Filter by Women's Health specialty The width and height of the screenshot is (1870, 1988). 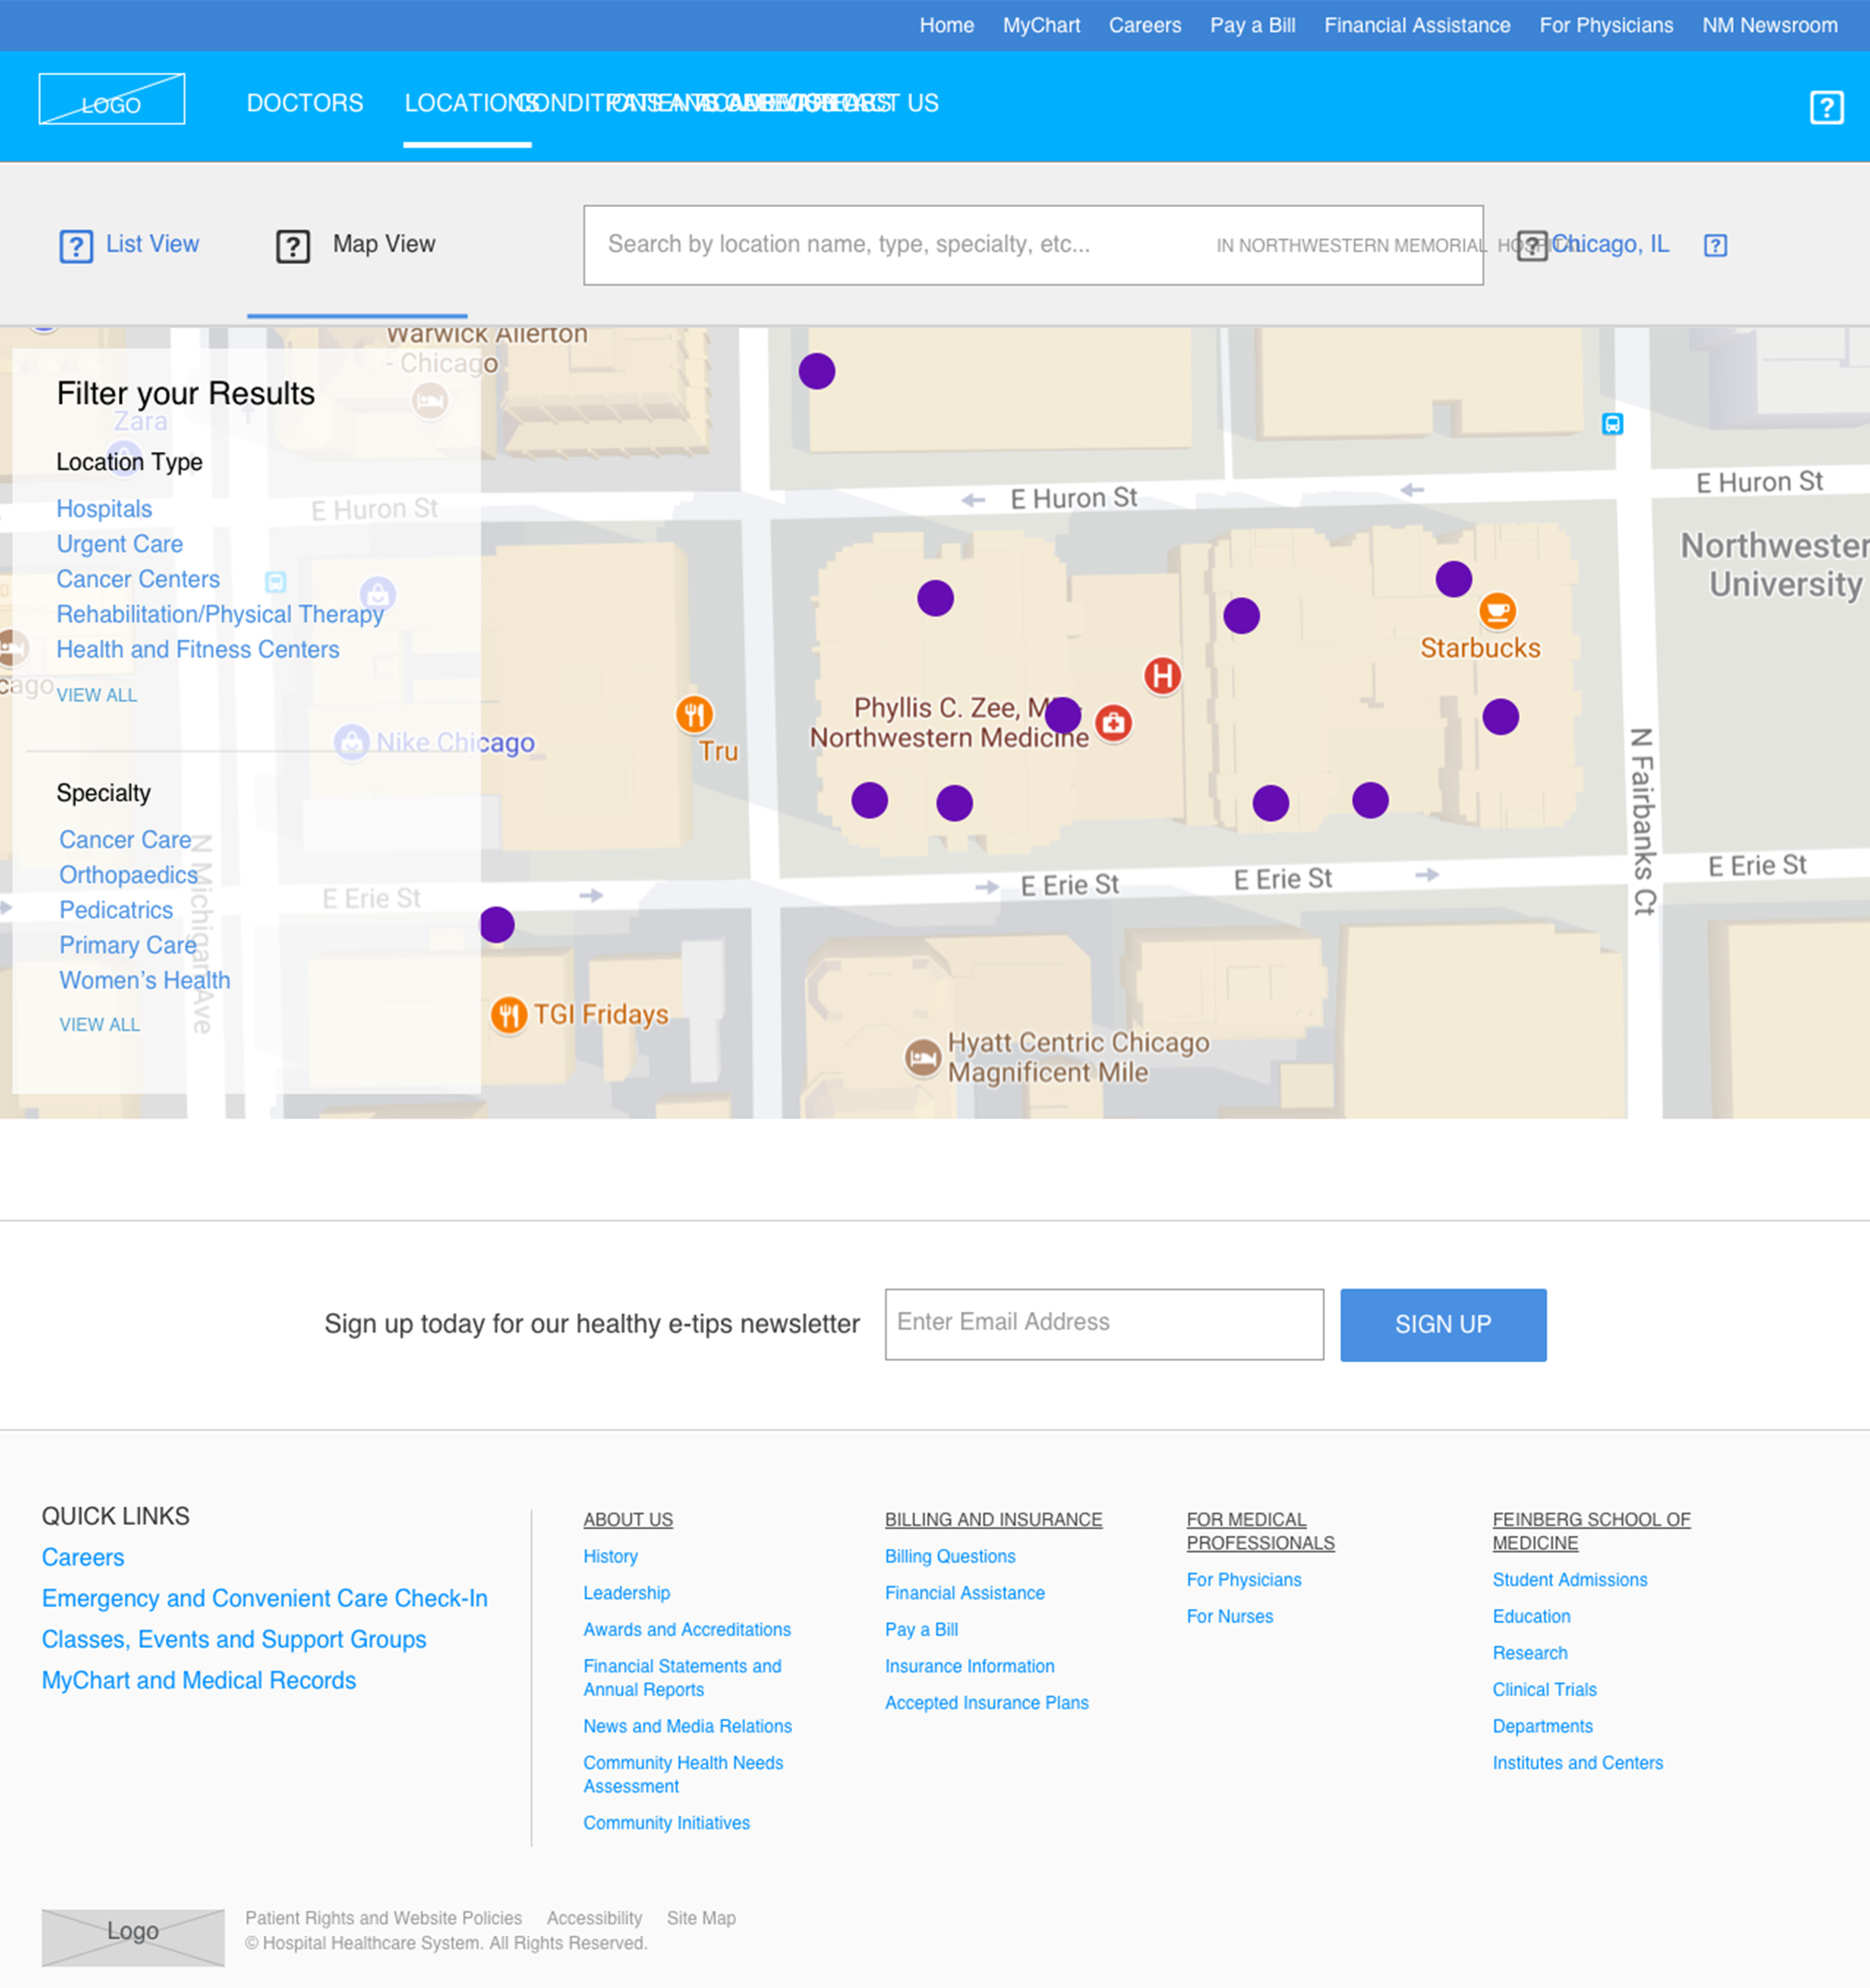point(145,980)
